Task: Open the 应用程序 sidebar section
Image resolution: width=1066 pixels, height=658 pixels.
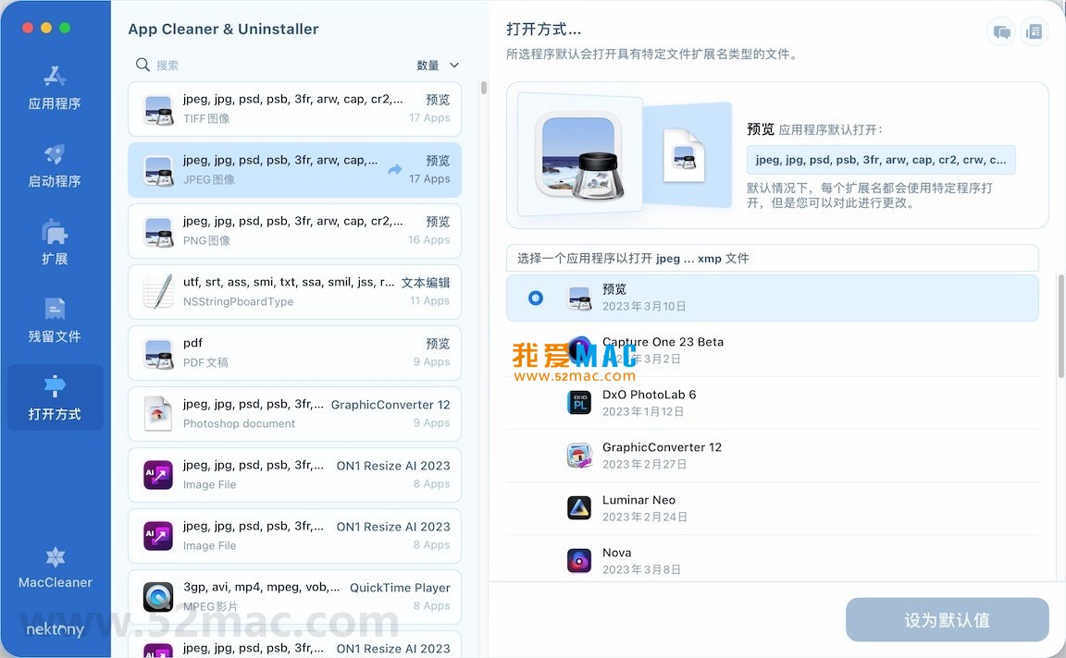Action: 55,89
